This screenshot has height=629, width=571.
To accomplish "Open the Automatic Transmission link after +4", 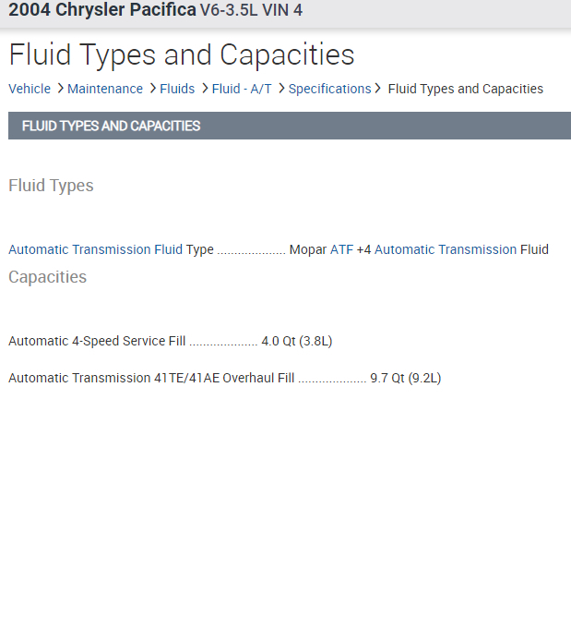I will coord(446,249).
